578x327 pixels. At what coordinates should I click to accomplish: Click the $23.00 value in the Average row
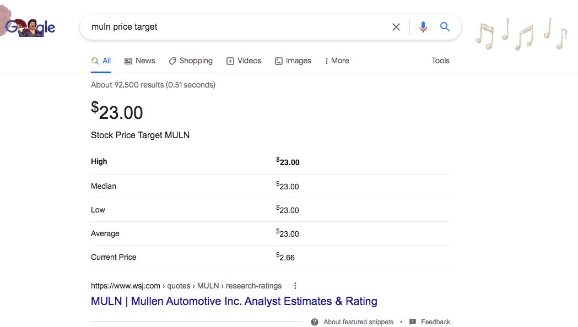tap(288, 233)
